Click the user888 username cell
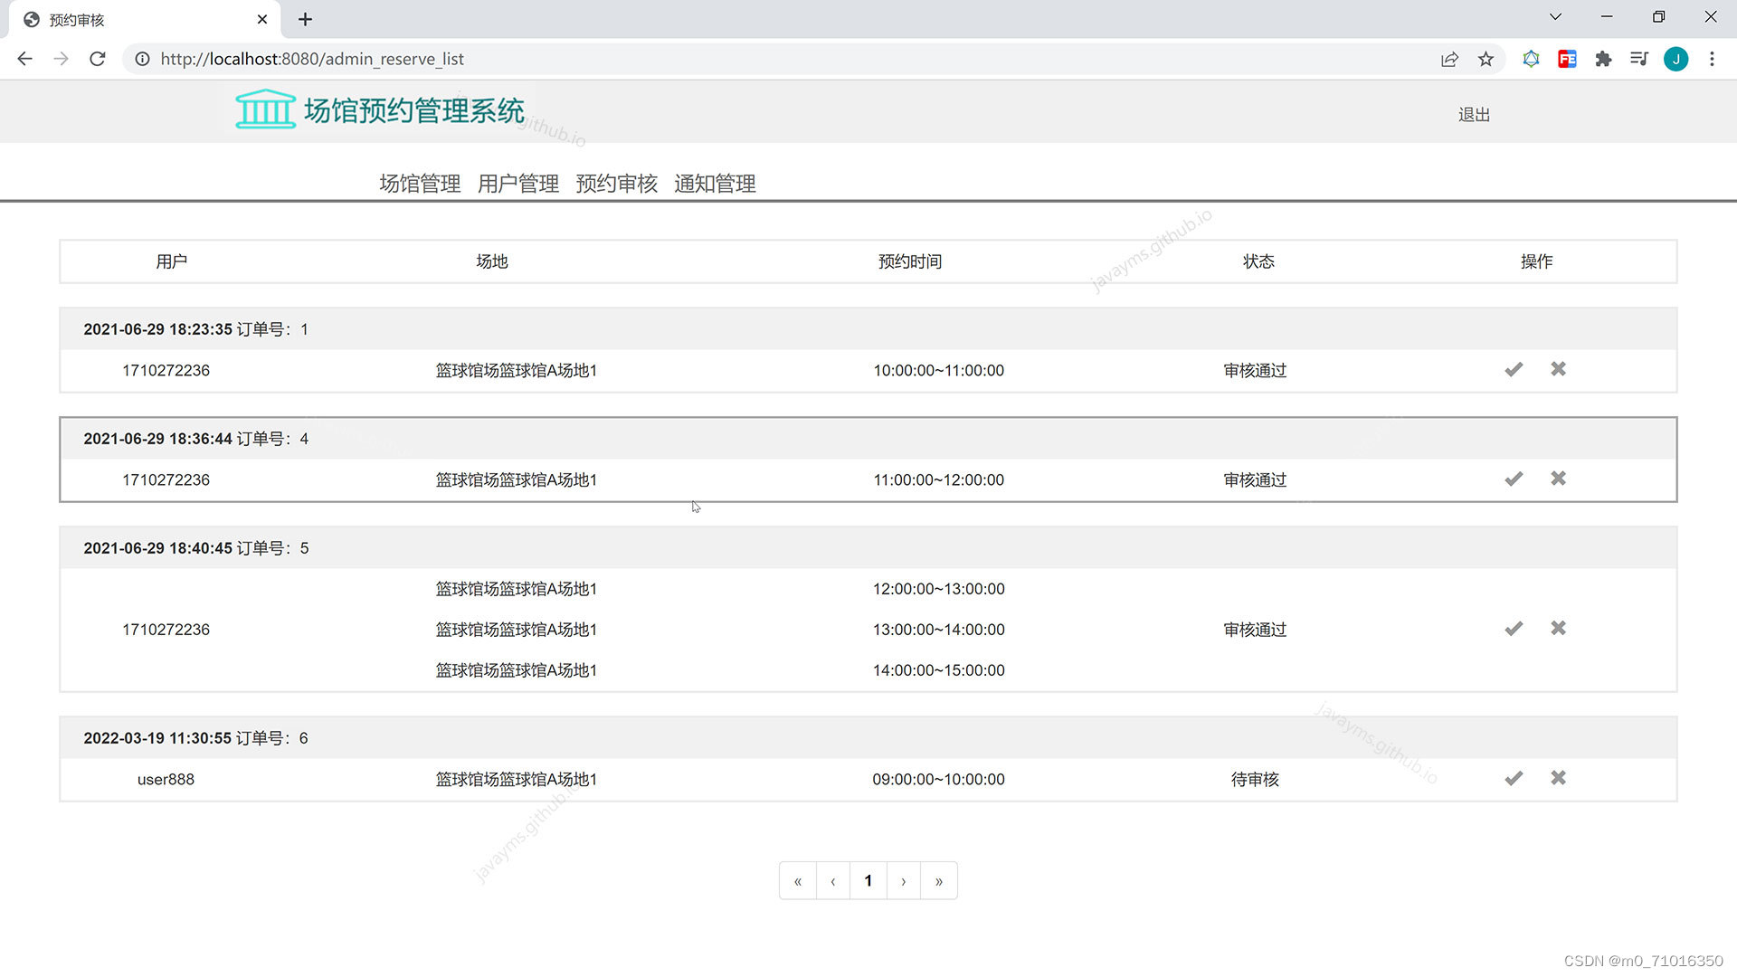 [x=166, y=779]
